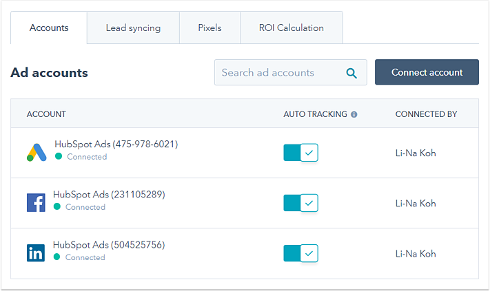Click the Google Ads logo icon

coord(37,152)
